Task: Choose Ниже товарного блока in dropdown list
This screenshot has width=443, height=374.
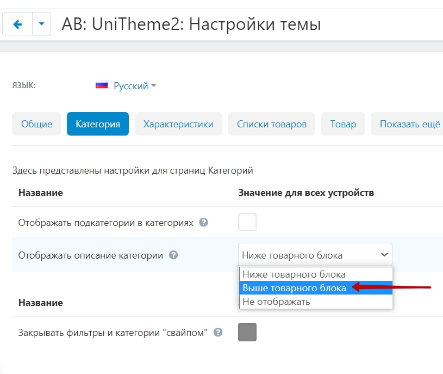Action: coord(294,274)
